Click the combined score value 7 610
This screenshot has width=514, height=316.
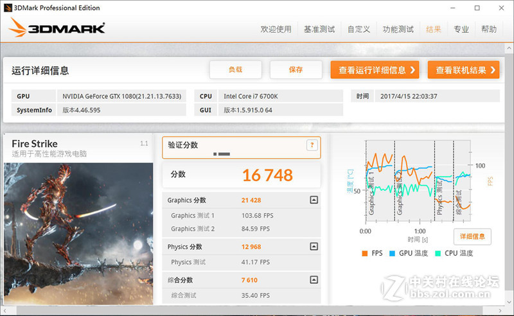249,280
